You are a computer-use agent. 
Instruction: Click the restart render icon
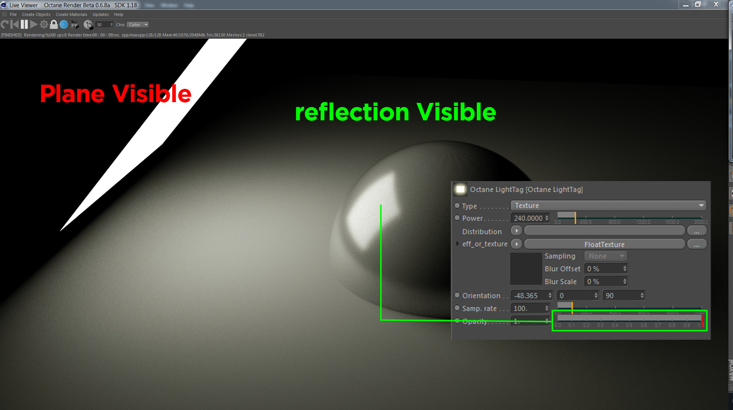click(x=5, y=25)
